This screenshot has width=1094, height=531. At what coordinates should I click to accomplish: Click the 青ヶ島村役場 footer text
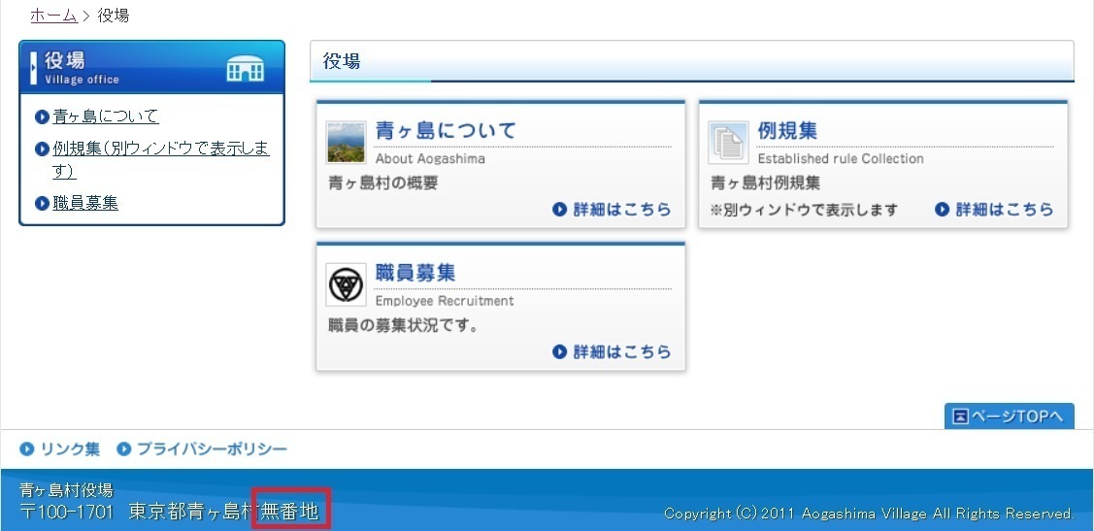[66, 490]
